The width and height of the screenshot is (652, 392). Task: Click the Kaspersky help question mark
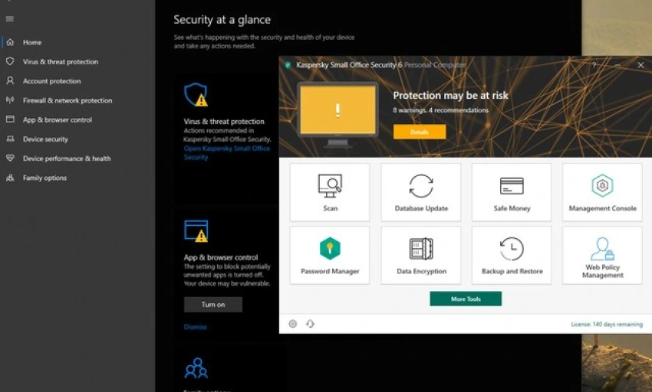click(x=594, y=65)
